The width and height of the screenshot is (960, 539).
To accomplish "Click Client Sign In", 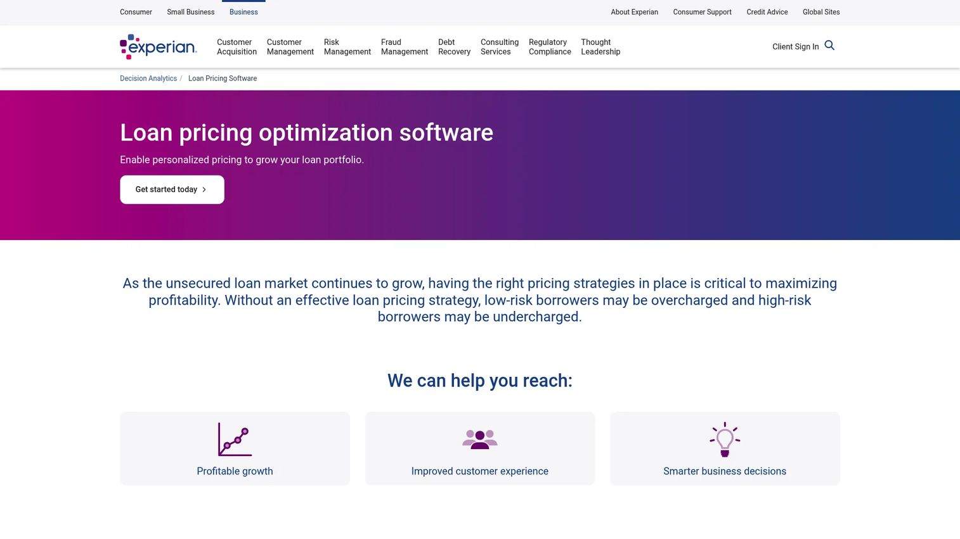I will (x=795, y=47).
